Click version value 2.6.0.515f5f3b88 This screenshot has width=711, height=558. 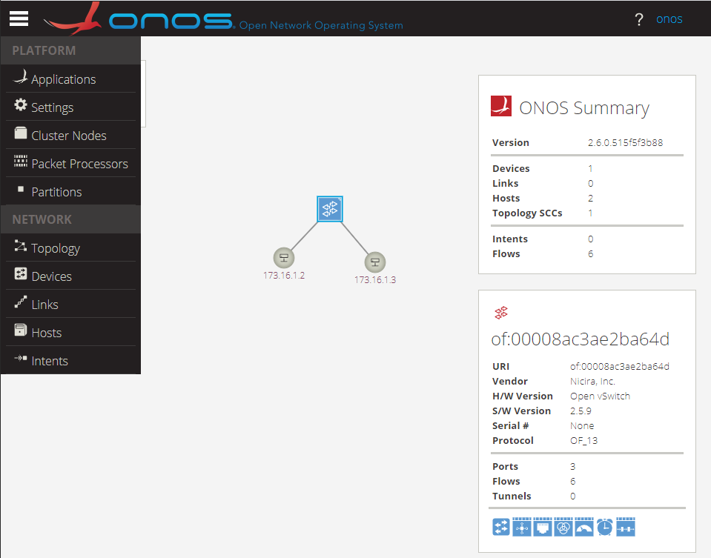click(x=625, y=143)
